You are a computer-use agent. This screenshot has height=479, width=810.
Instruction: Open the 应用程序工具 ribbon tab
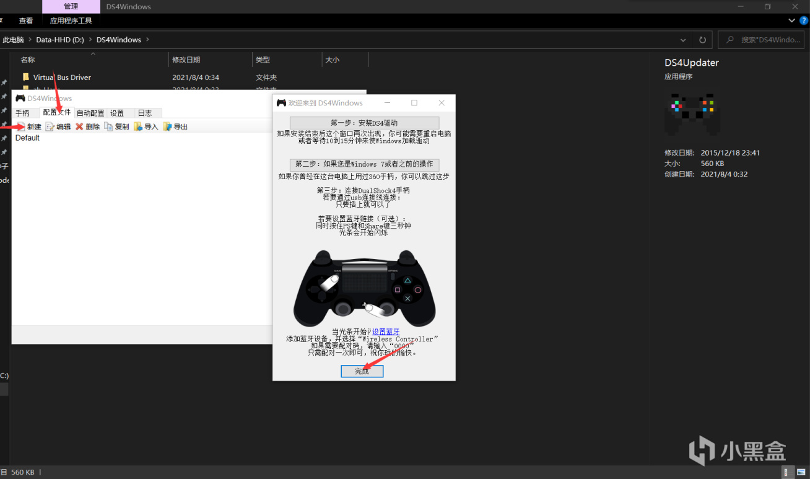tap(71, 20)
